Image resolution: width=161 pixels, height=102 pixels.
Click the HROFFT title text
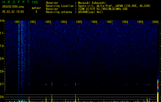tap(16, 2)
